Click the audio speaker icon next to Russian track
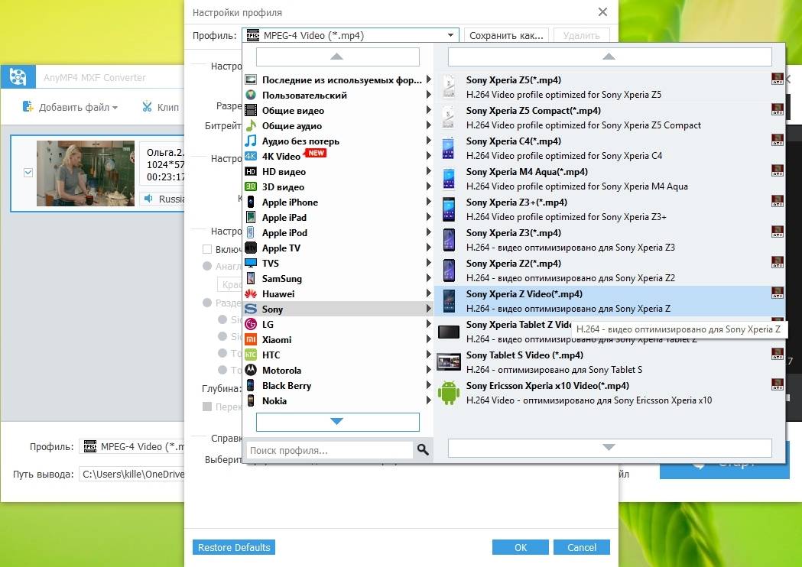The image size is (802, 567). click(x=148, y=199)
